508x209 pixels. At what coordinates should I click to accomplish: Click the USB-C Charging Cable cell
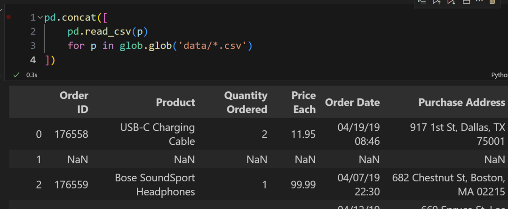(x=157, y=134)
